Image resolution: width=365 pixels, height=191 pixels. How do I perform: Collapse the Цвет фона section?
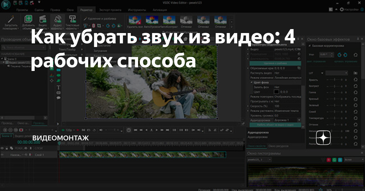tap(252, 82)
